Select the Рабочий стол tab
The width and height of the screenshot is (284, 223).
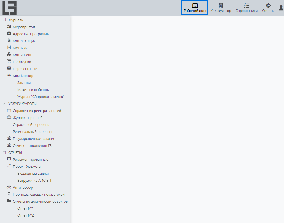(195, 8)
